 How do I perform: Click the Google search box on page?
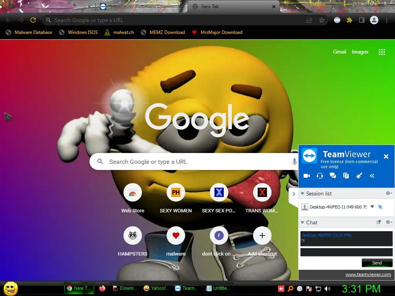click(194, 161)
